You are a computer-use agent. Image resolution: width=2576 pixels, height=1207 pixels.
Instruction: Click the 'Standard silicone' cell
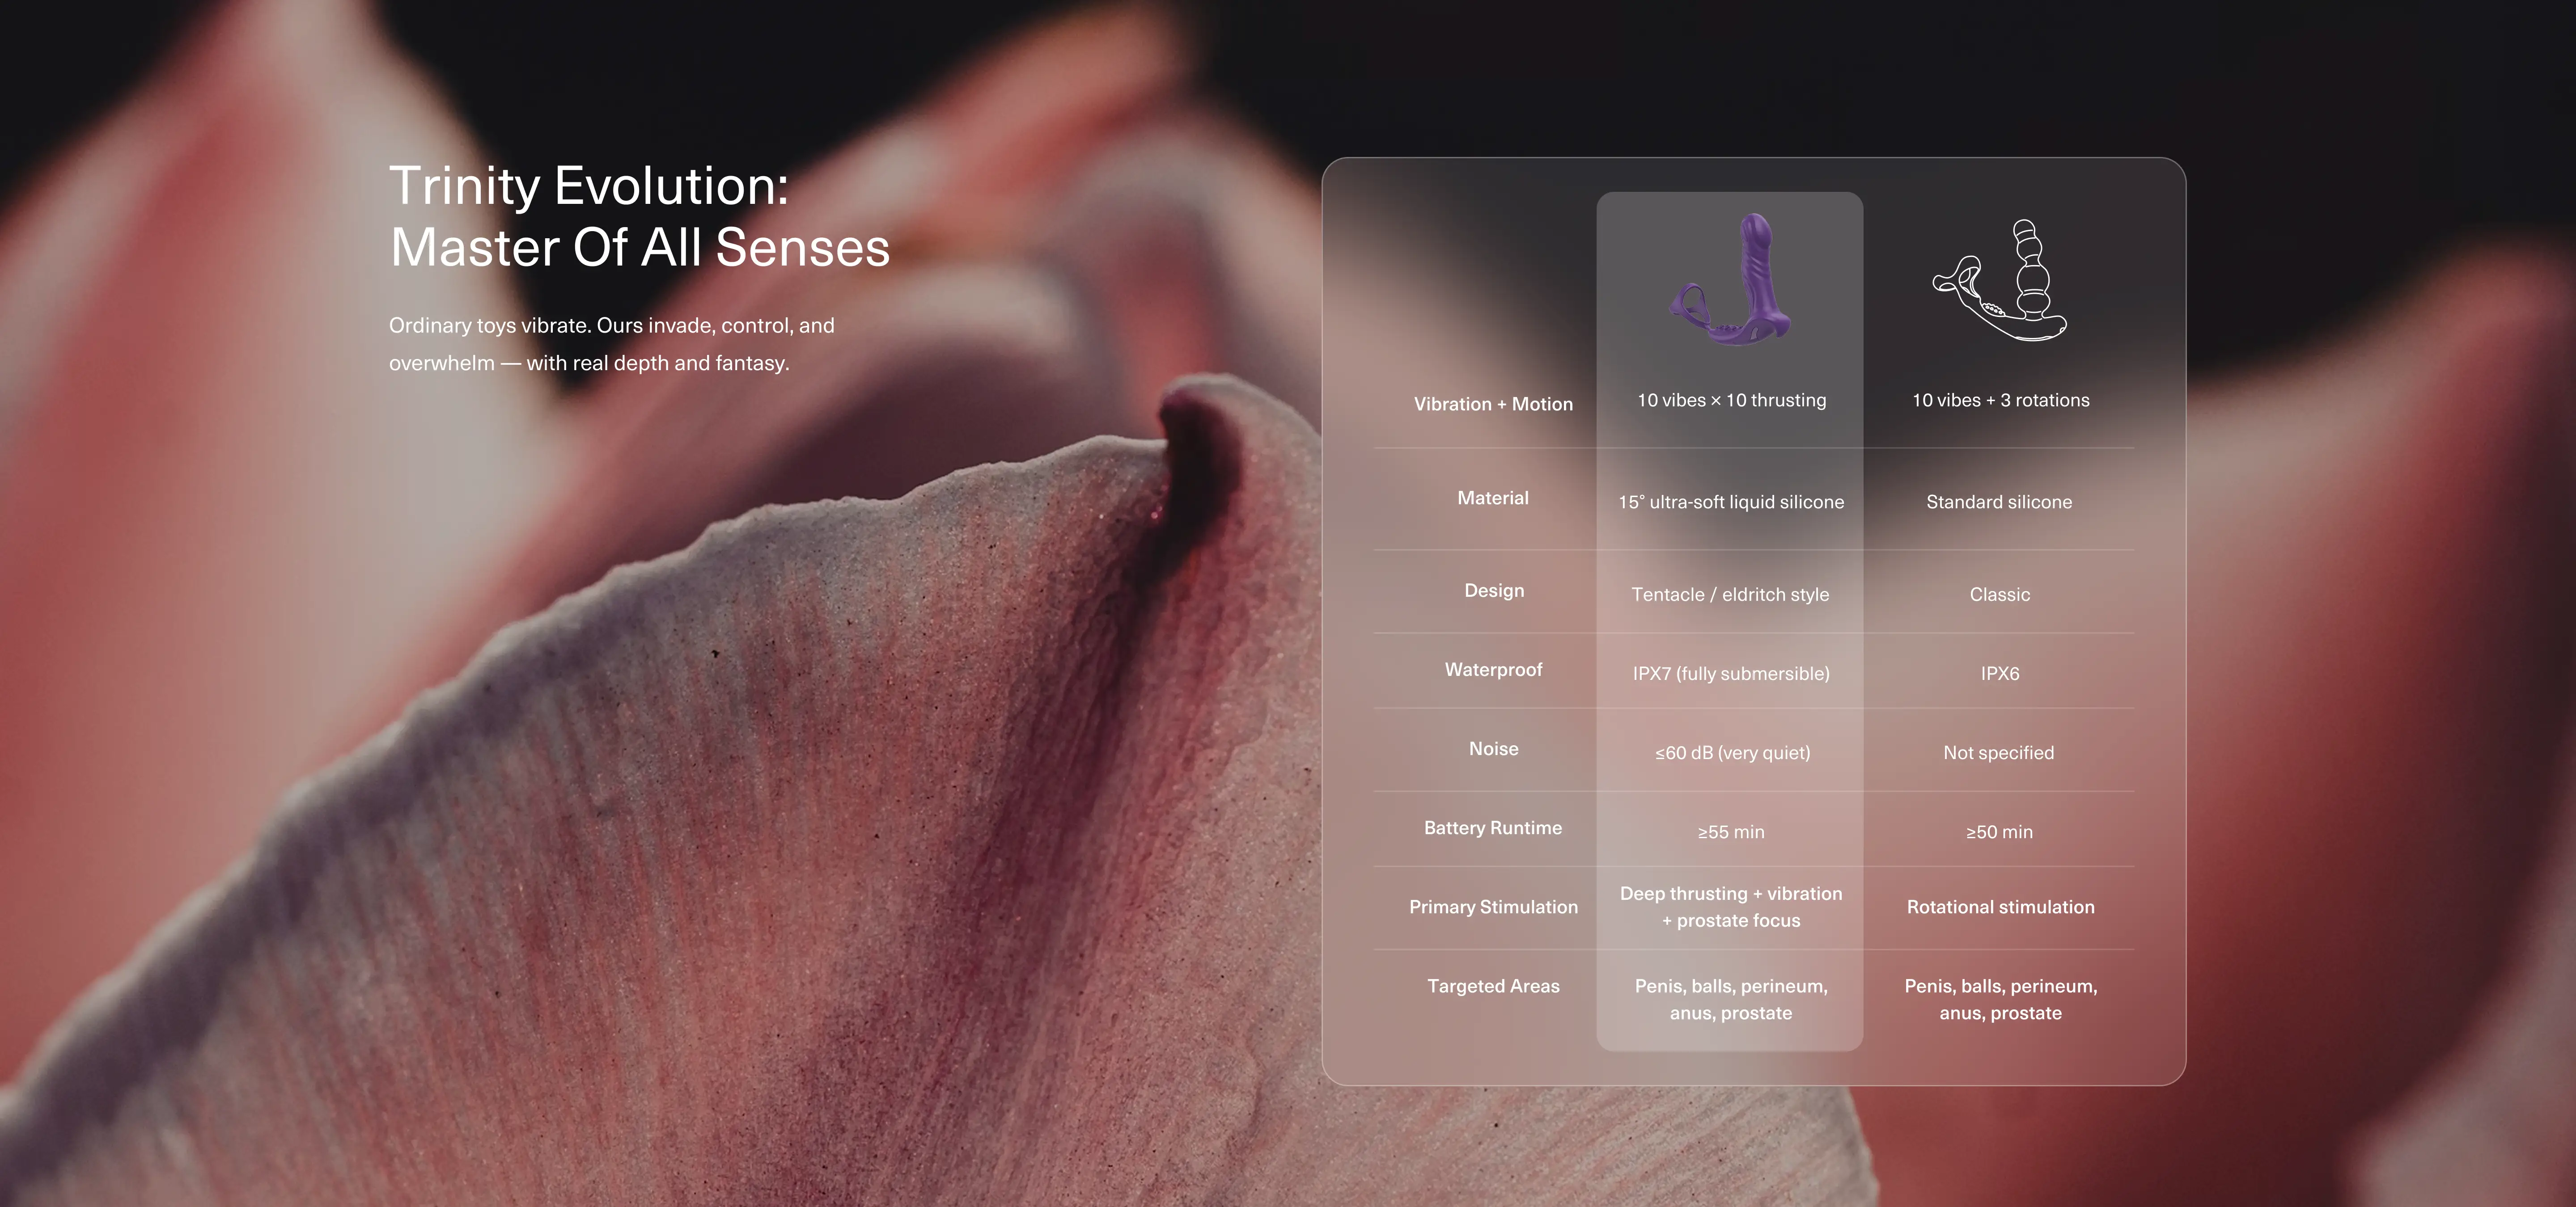pyautogui.click(x=1999, y=502)
